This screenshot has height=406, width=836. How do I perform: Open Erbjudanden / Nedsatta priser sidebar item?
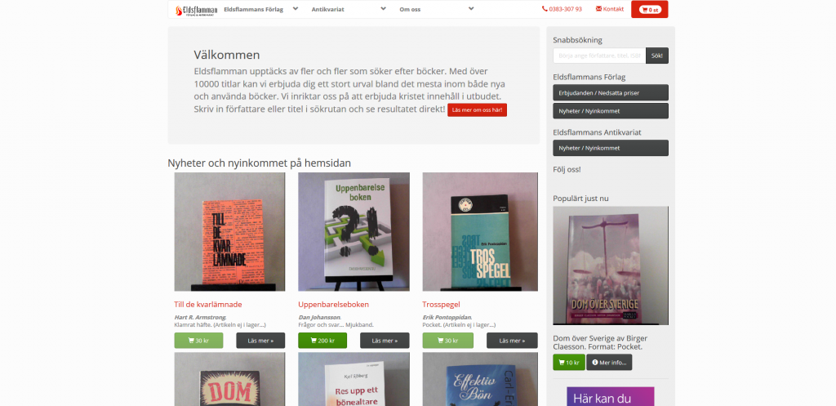tap(611, 93)
